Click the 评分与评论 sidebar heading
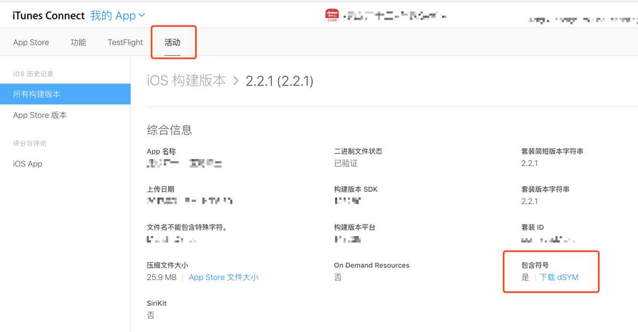 (x=29, y=143)
